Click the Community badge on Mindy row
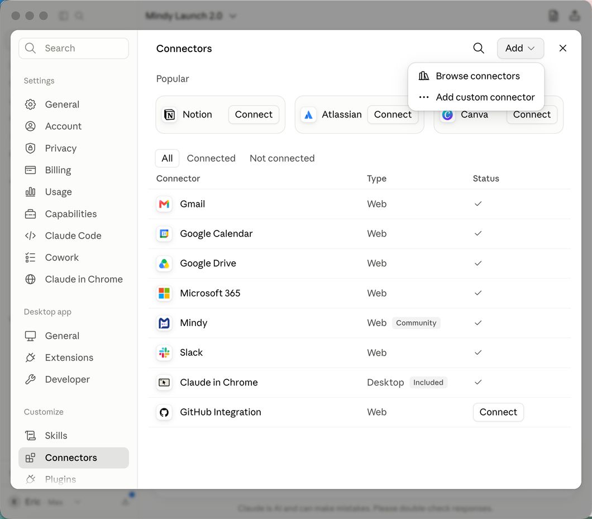 [x=416, y=323]
